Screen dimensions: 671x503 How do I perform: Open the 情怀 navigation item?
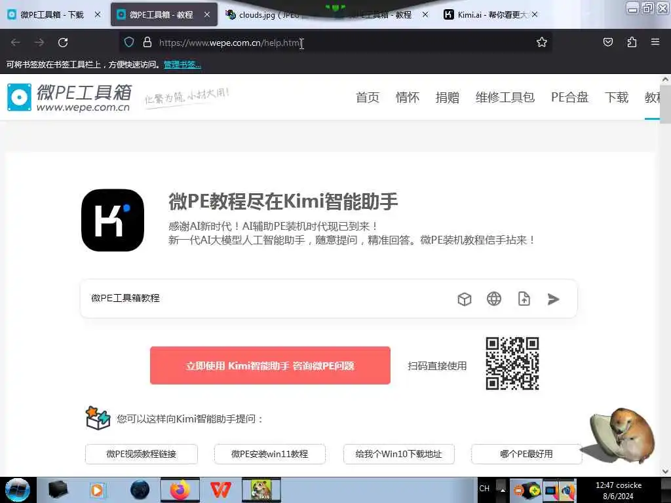click(408, 98)
